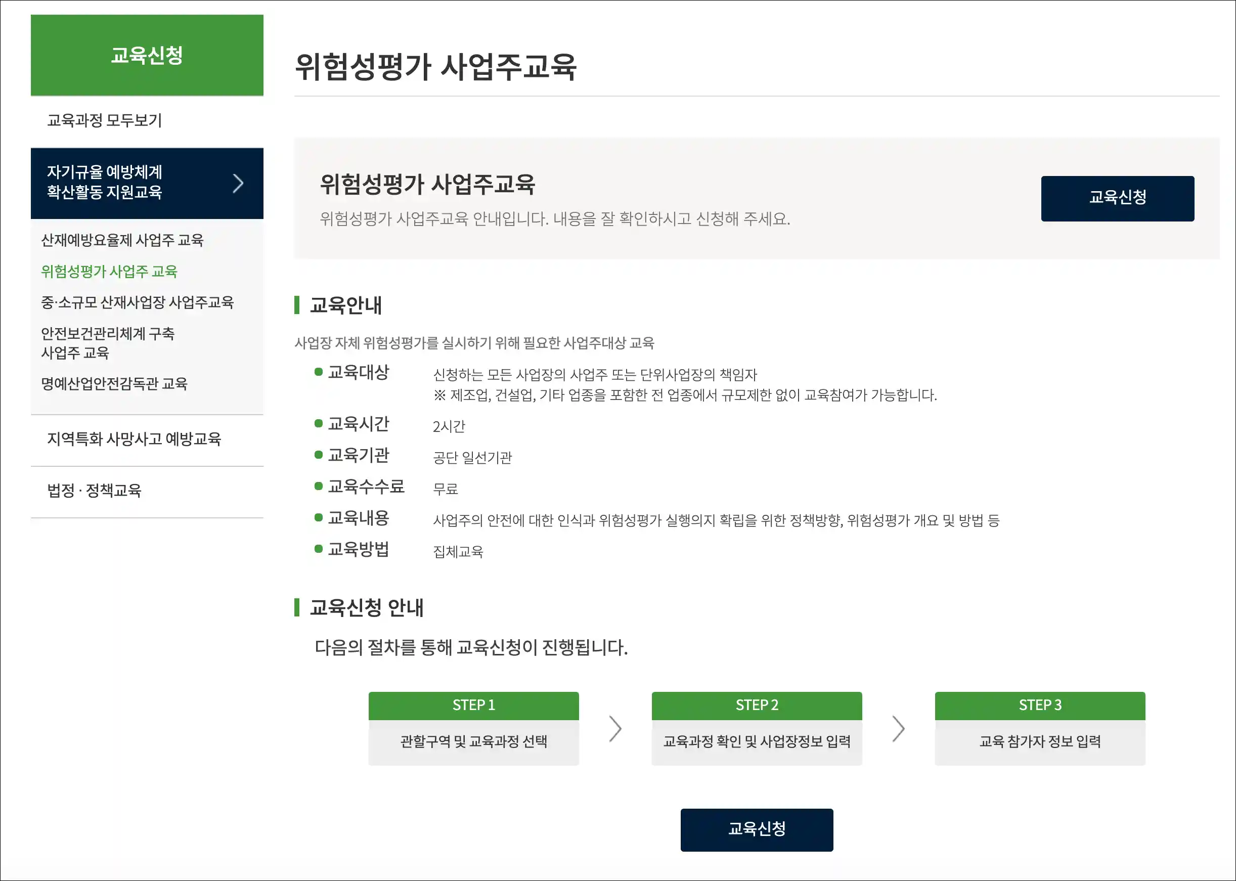Click 교육안내 section heading

[x=345, y=305]
